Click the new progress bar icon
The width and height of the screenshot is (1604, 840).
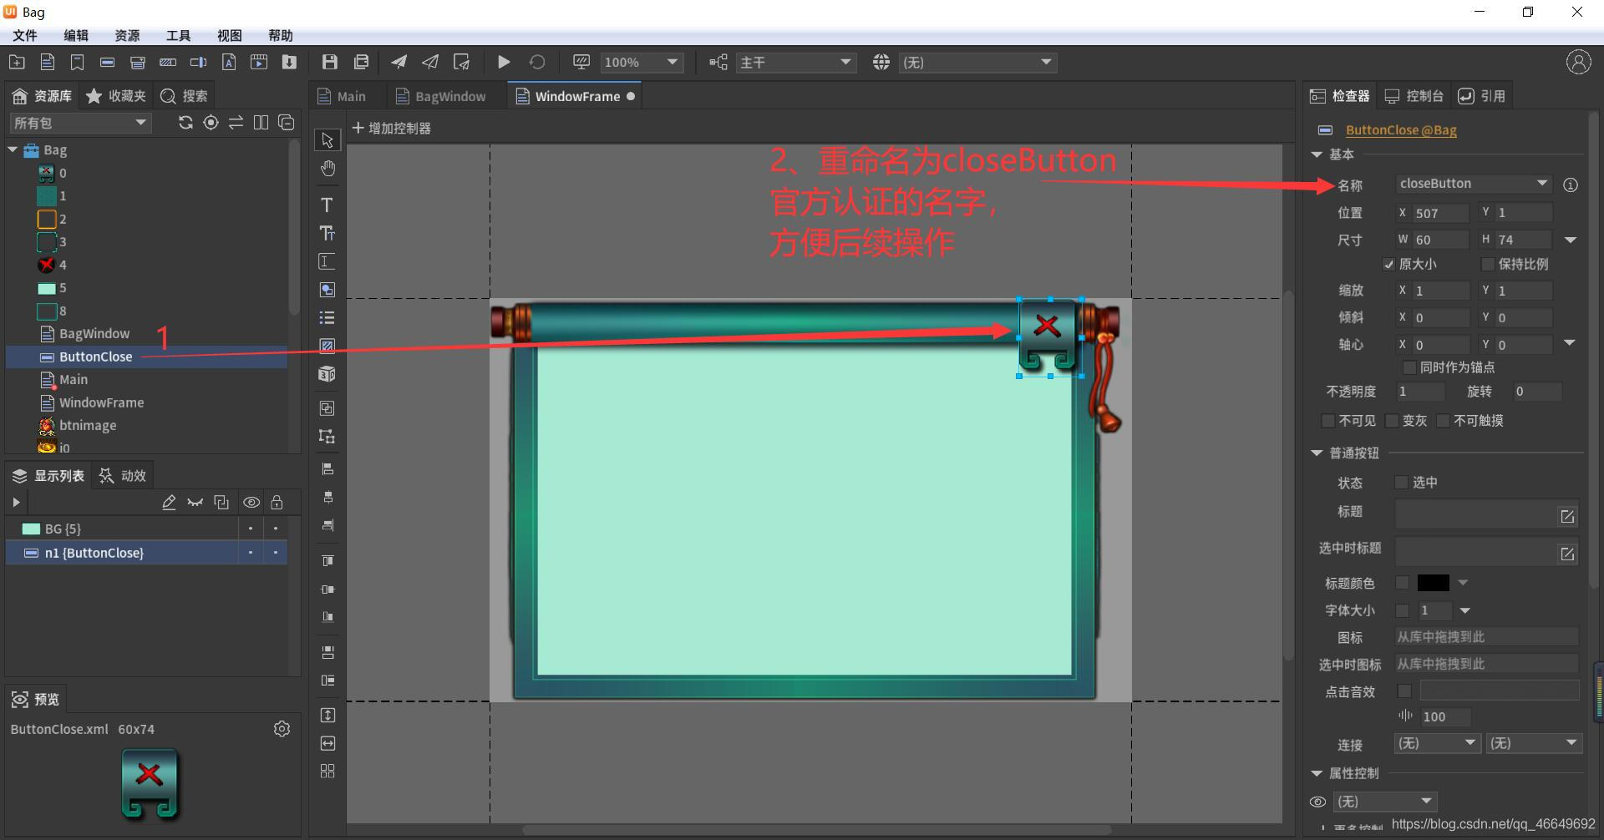[x=168, y=62]
